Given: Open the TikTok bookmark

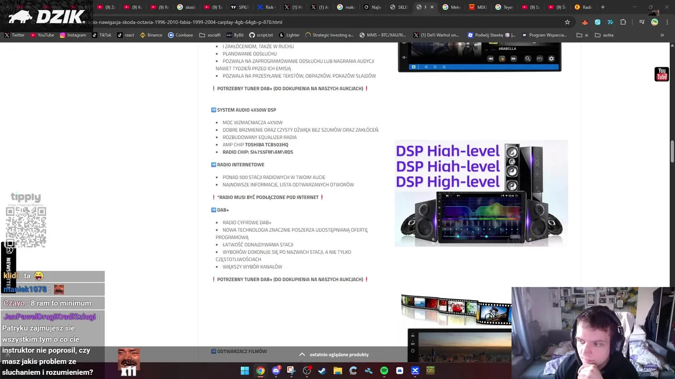Looking at the screenshot, I should click(x=101, y=35).
